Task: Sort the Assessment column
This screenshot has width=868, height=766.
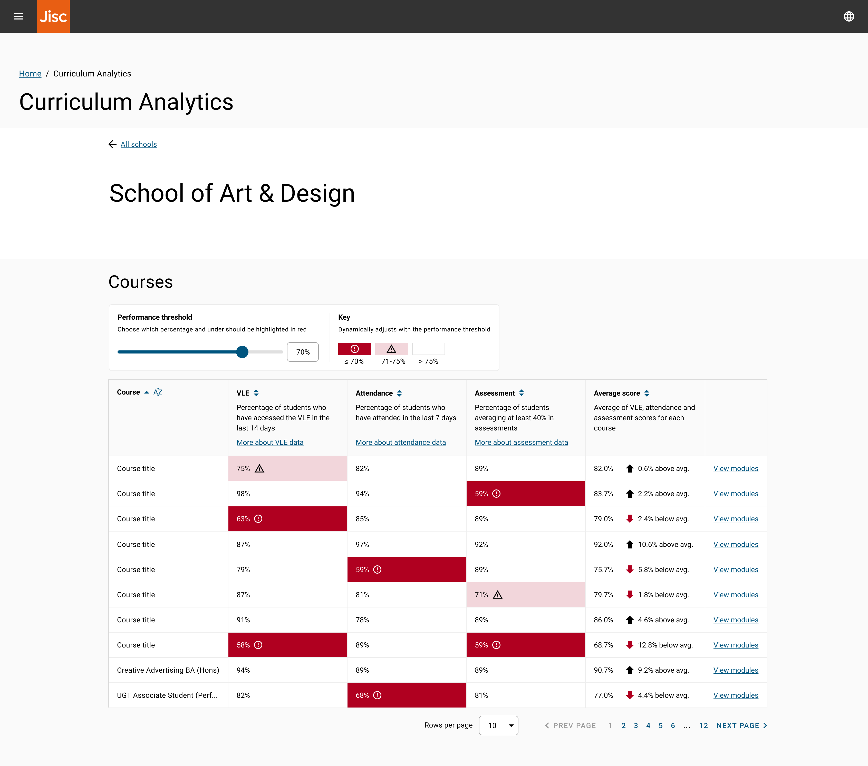Action: click(522, 393)
